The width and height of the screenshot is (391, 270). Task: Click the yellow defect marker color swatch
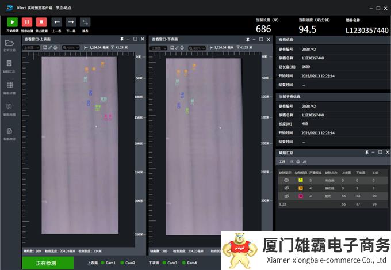pyautogui.click(x=300, y=180)
